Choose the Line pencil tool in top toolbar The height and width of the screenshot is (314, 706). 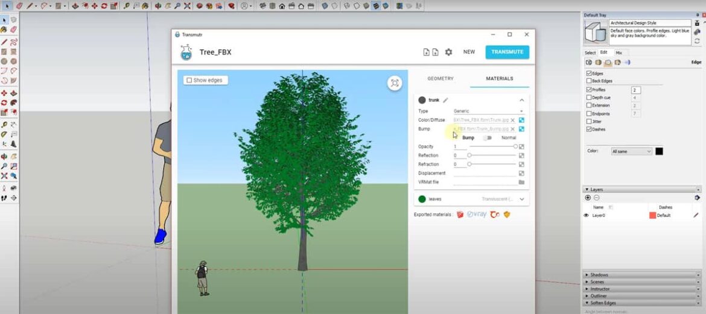click(30, 6)
